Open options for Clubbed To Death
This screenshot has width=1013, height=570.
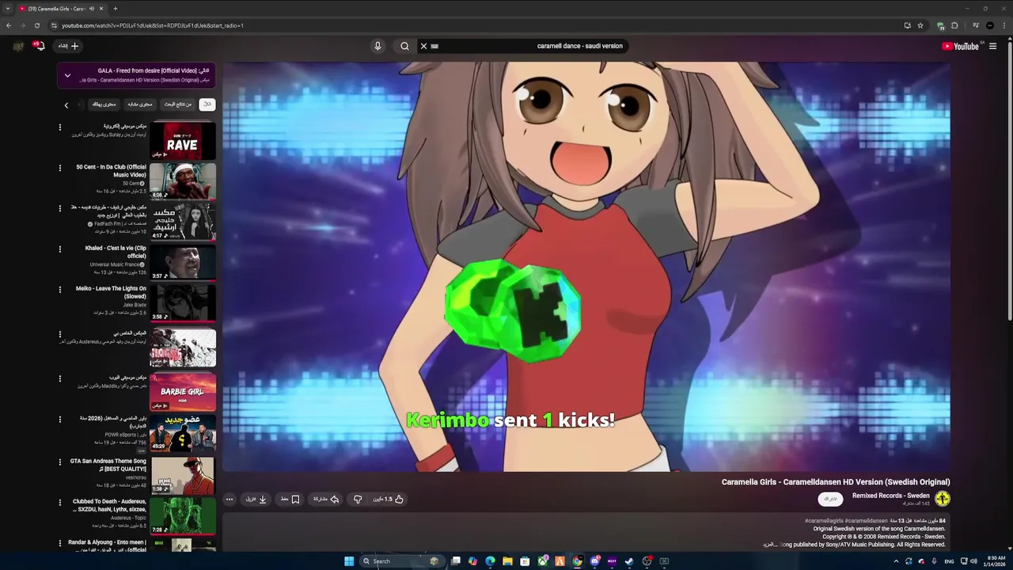(60, 503)
